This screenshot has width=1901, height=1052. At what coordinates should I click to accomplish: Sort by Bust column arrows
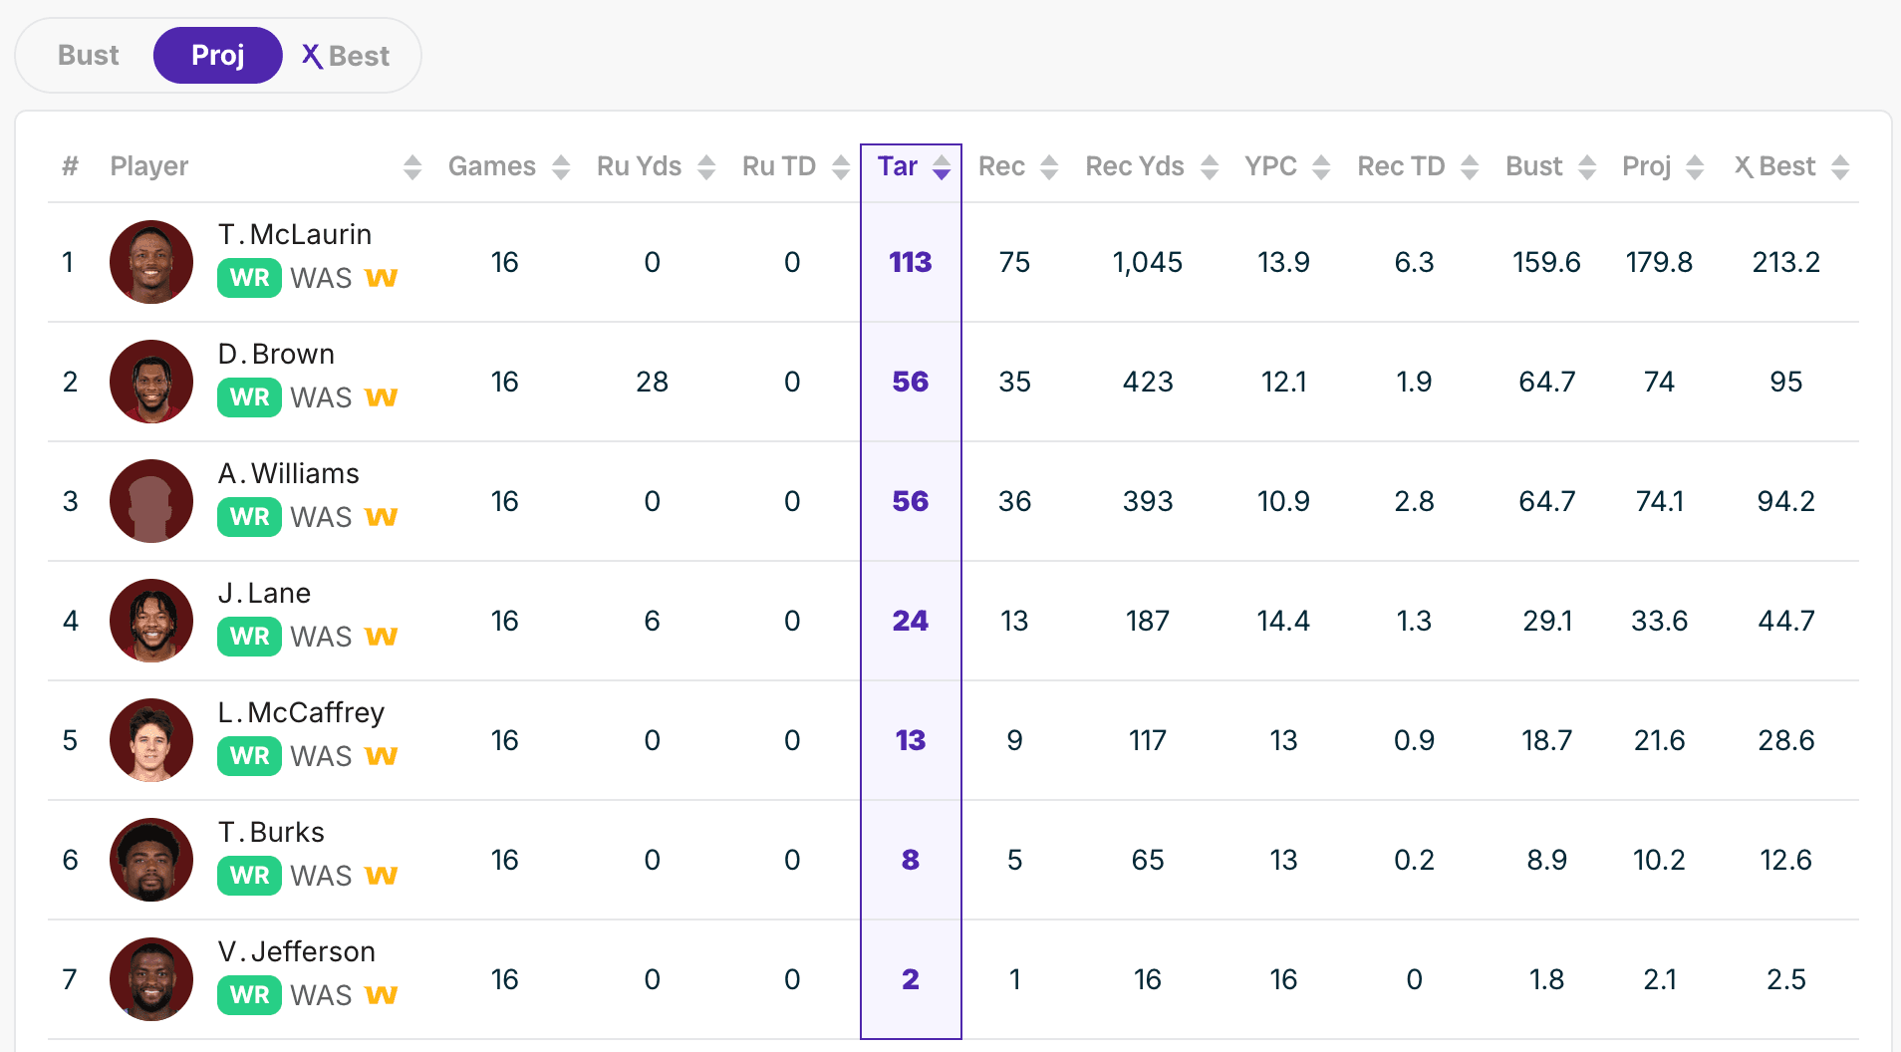(1587, 167)
